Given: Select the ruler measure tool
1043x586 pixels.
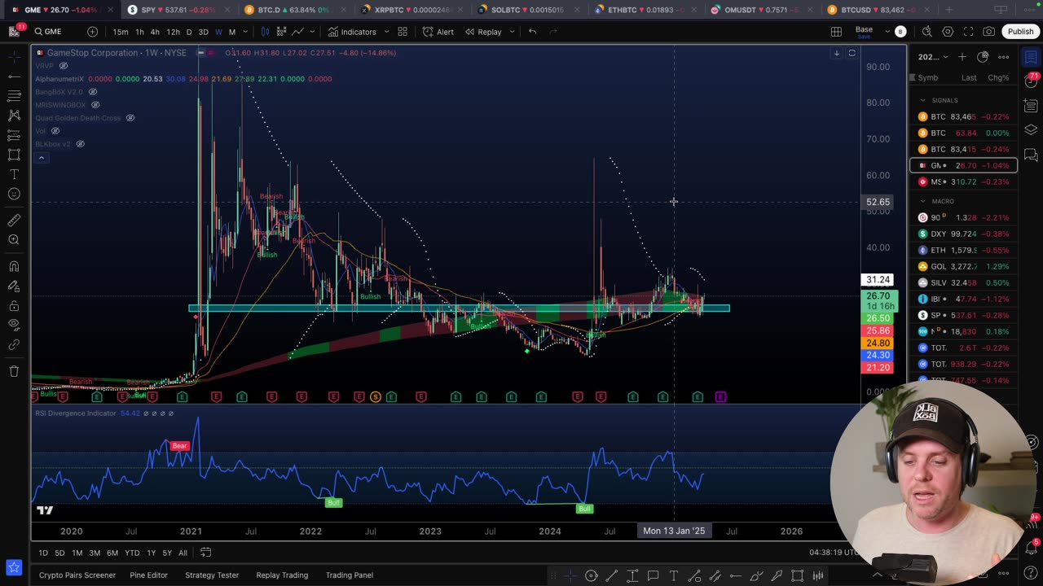Looking at the screenshot, I should pos(14,220).
